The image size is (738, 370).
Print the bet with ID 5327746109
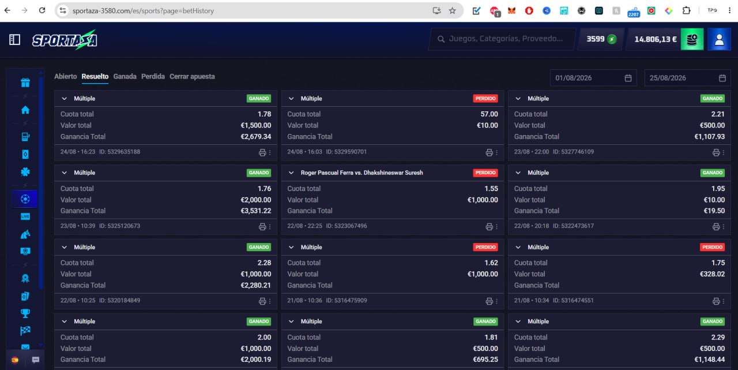(716, 152)
